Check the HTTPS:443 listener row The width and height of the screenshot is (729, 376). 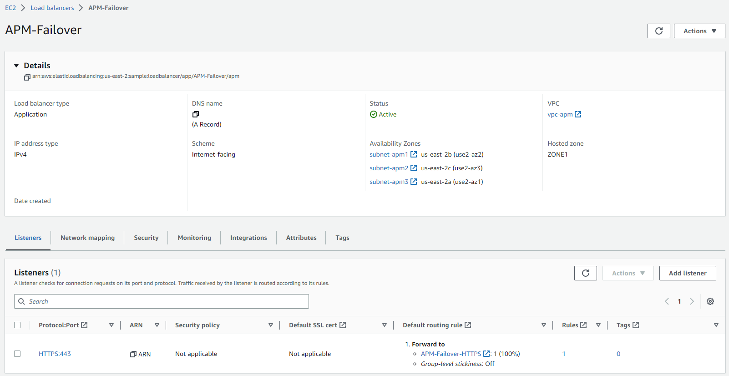[17, 354]
